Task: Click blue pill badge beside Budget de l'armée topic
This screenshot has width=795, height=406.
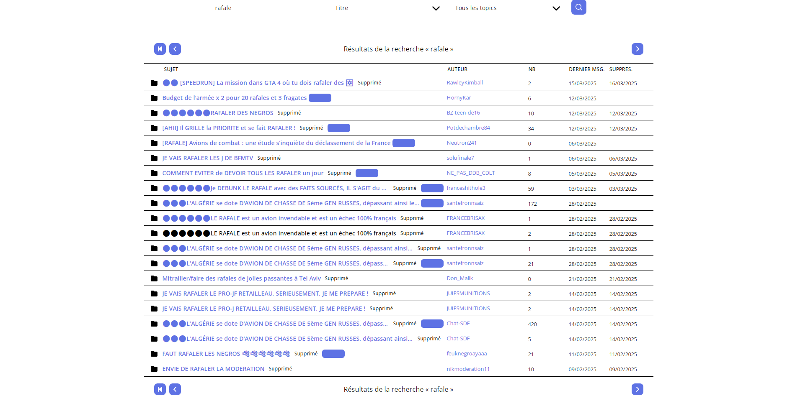Action: tap(320, 98)
